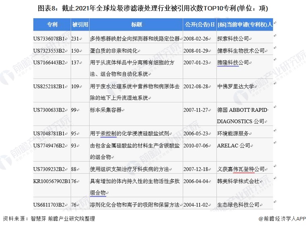Click title "标本采集容器"
This screenshot has width=306, height=227.
(106, 110)
